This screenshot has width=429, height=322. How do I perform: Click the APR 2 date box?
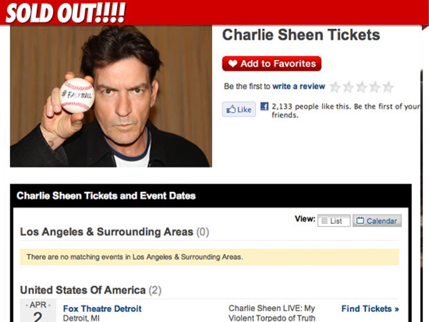[x=38, y=311]
